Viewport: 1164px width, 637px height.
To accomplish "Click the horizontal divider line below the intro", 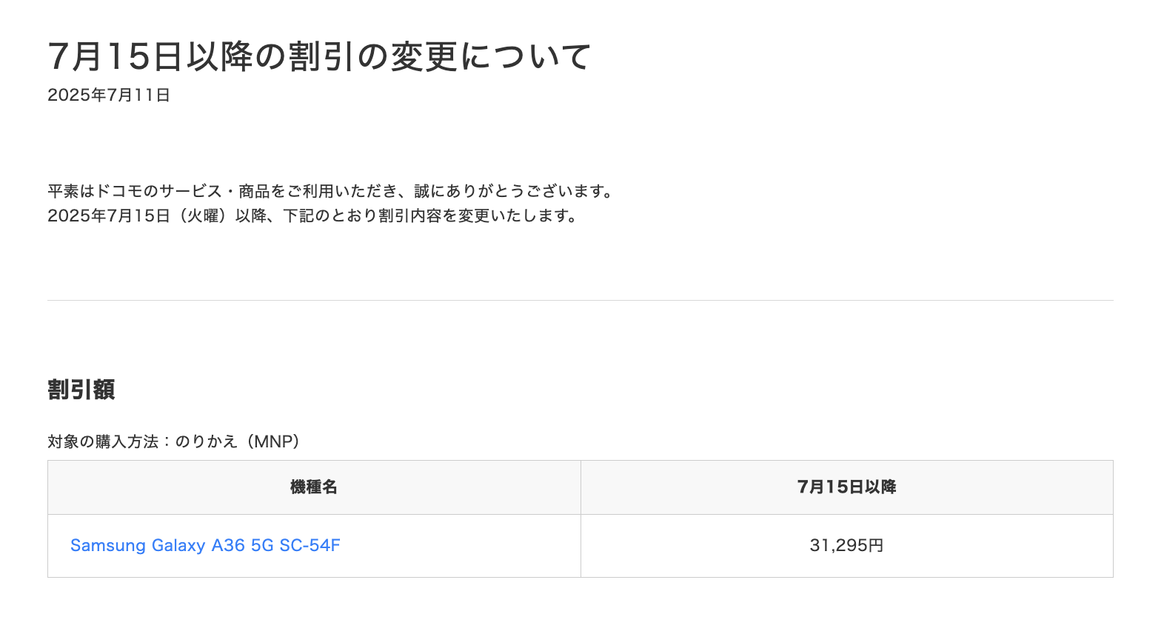I will pyautogui.click(x=581, y=300).
